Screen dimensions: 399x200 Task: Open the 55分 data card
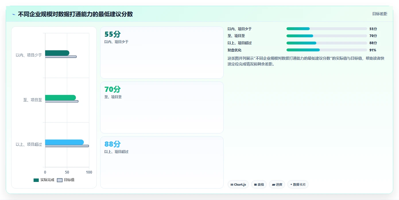162,53
